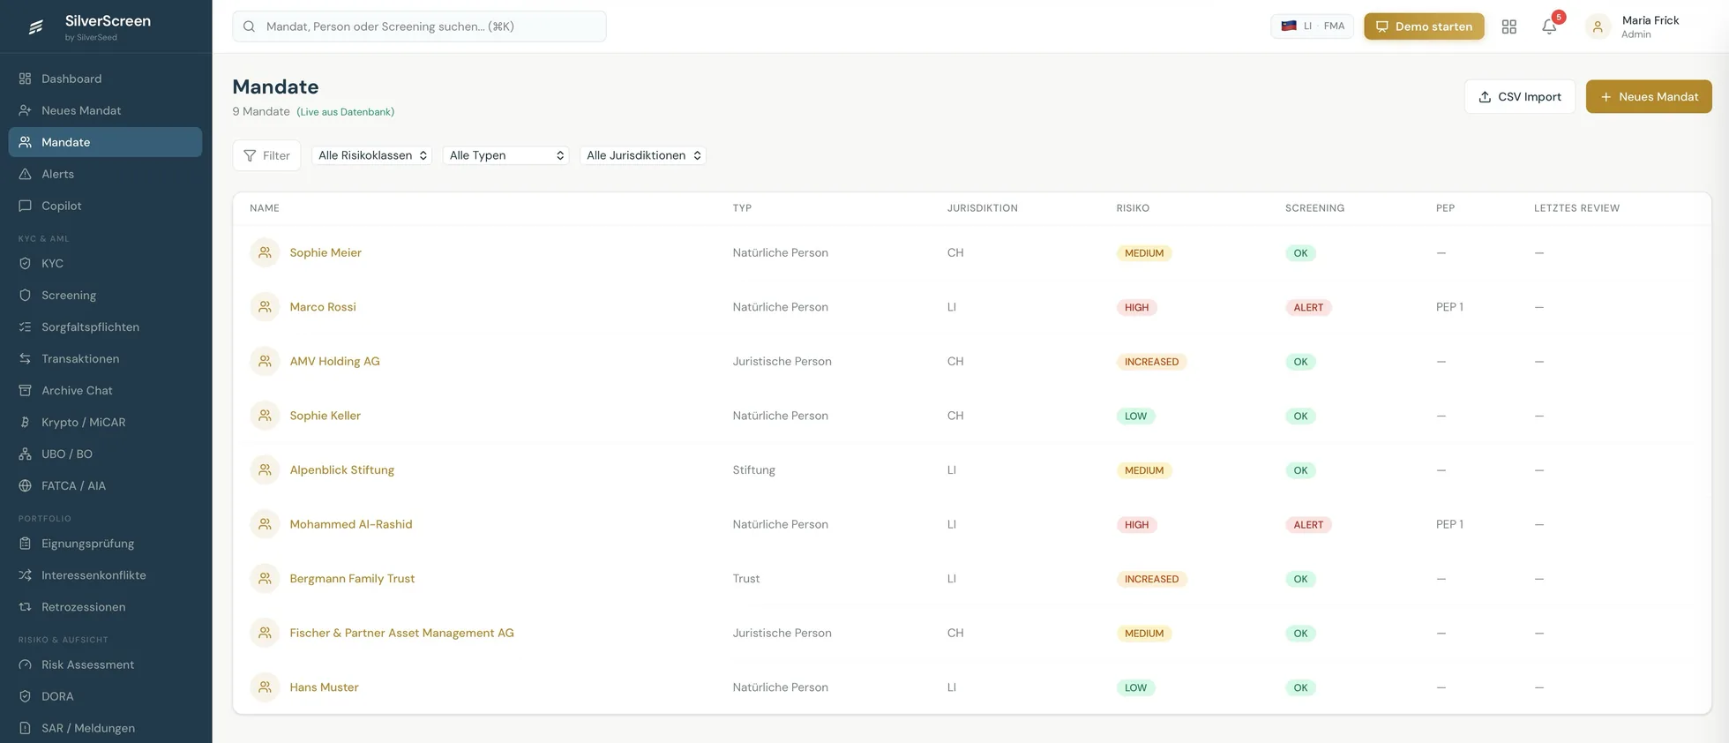Click the MEDIUM badge for Alpenblick Stiftung
This screenshot has width=1729, height=743.
click(x=1144, y=470)
